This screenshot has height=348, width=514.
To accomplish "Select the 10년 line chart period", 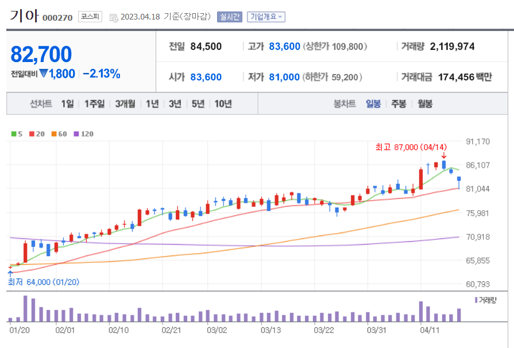I will 223,104.
